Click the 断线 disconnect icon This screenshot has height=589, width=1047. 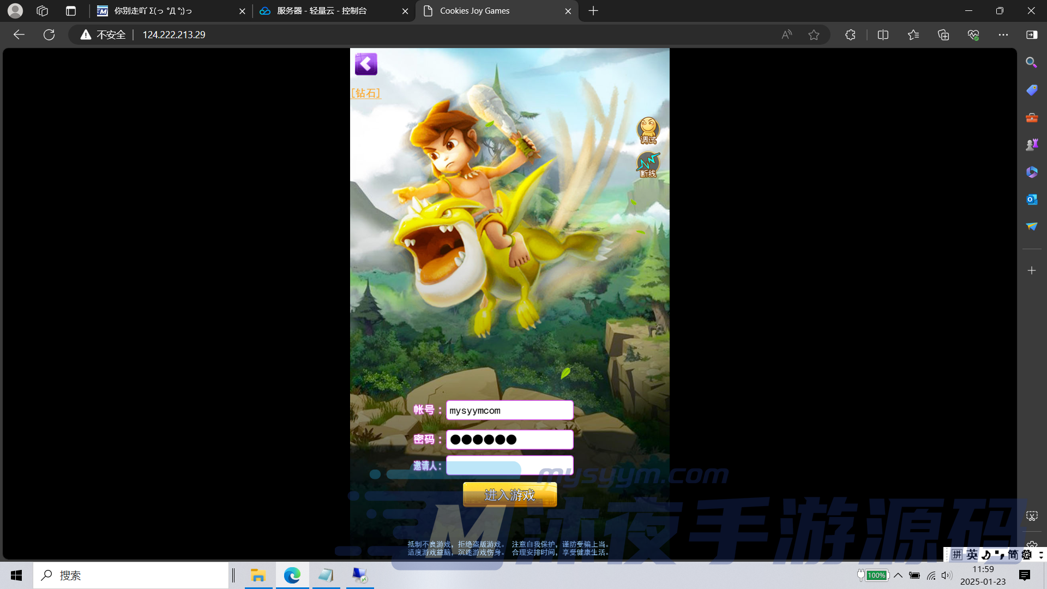(648, 164)
